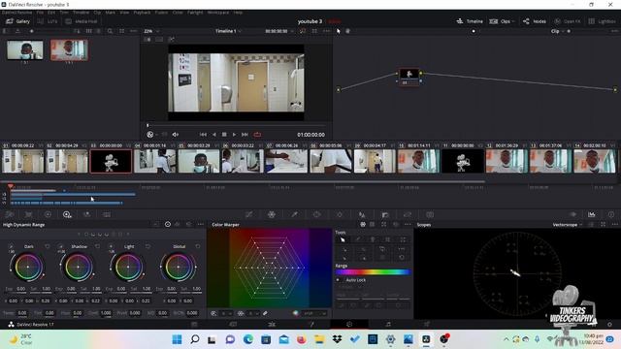
Task: Open the Power Window palette icon
Action: coord(317,214)
